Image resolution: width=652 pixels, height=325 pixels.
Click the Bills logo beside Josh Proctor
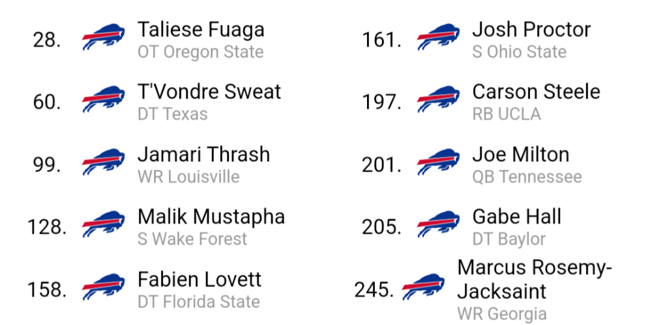point(439,37)
